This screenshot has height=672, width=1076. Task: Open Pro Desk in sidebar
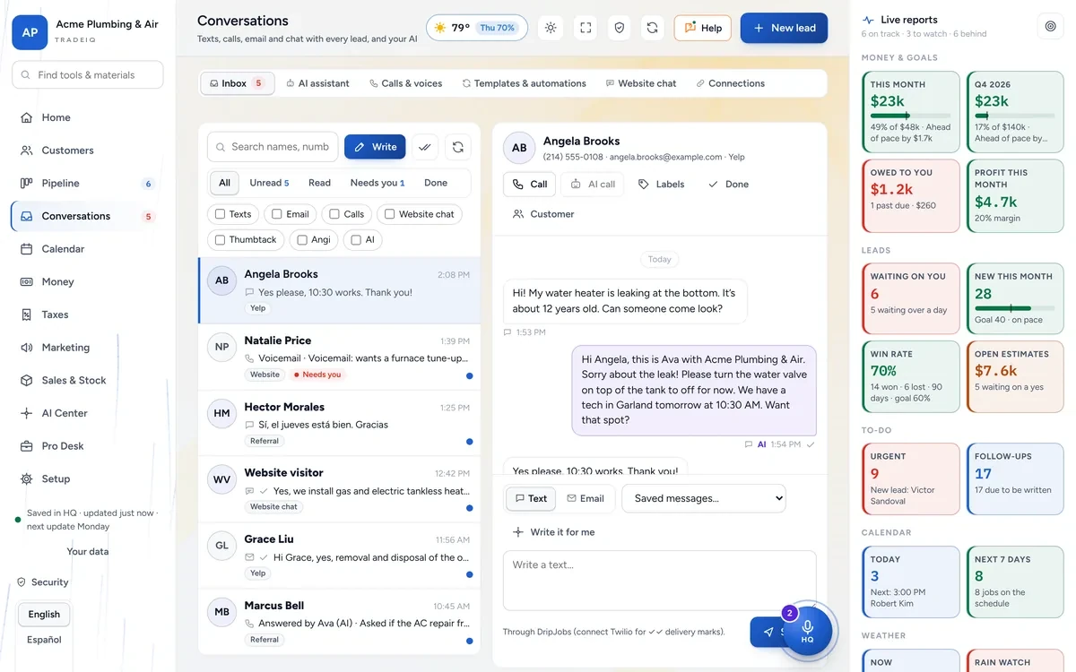(x=88, y=446)
